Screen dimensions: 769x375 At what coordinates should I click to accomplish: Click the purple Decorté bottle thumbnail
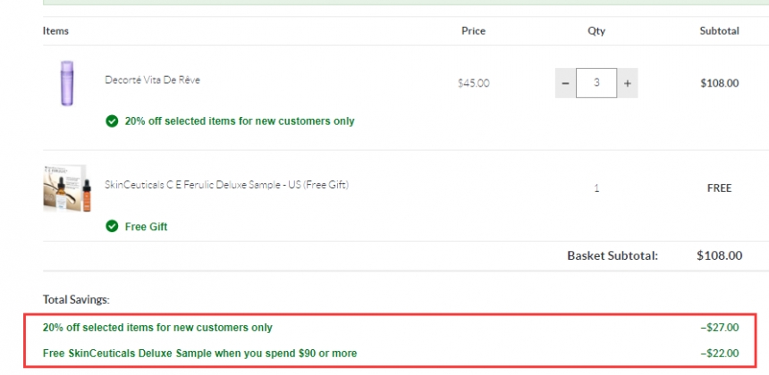(x=67, y=83)
